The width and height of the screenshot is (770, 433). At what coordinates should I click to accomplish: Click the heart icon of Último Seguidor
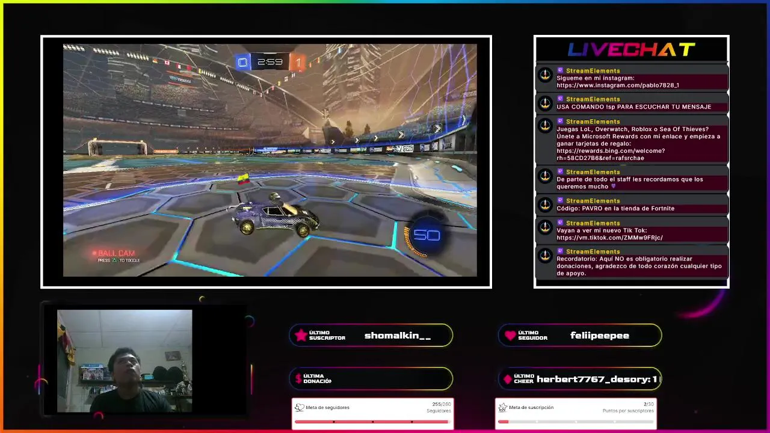[510, 336]
